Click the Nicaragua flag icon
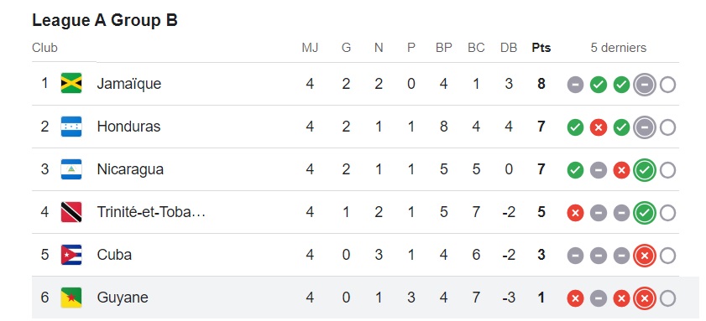The height and width of the screenshot is (321, 706). point(71,169)
